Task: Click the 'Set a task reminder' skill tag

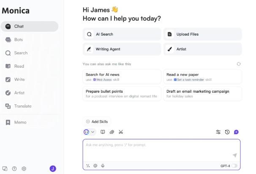Action: pyautogui.click(x=189, y=80)
